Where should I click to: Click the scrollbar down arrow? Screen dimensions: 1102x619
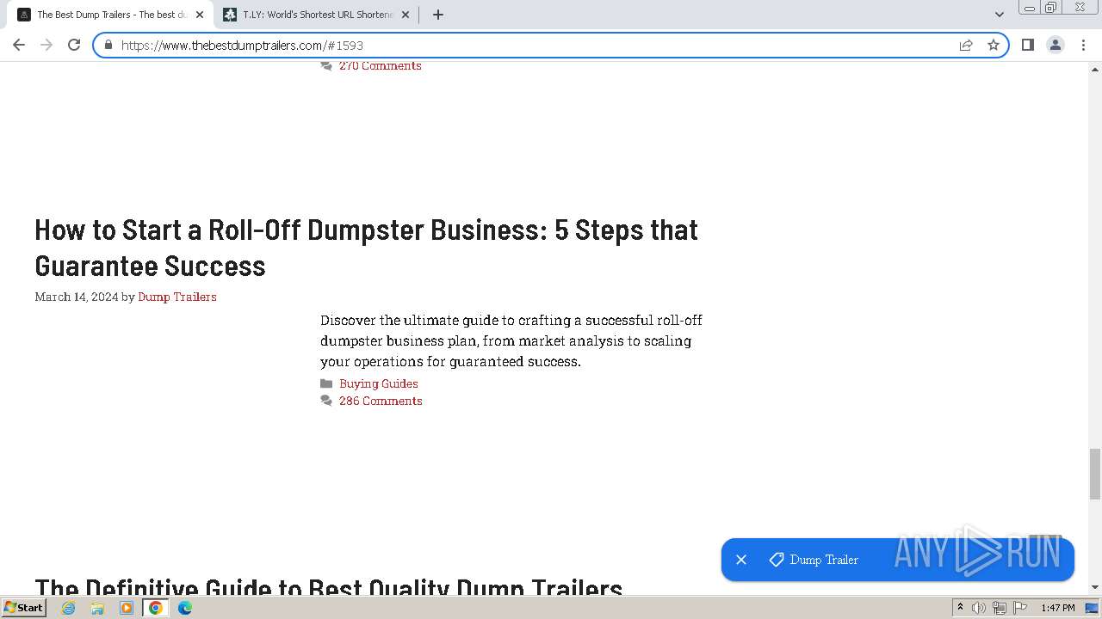tap(1095, 587)
